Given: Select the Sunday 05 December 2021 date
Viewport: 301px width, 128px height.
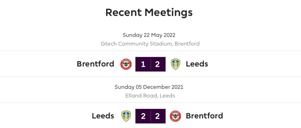Looking at the screenshot, I should pyautogui.click(x=149, y=87).
